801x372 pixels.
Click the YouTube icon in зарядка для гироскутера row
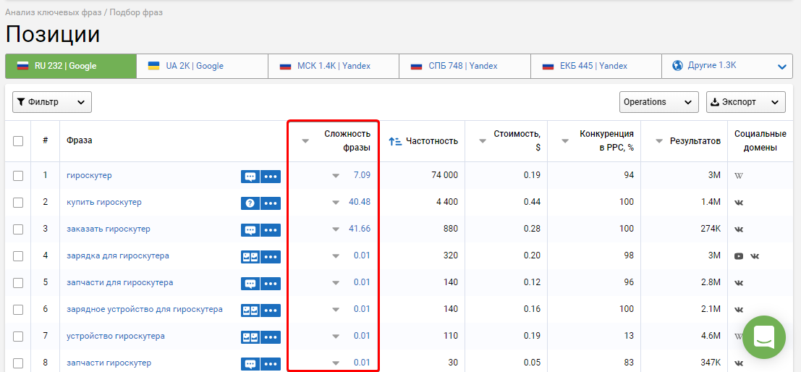point(739,256)
